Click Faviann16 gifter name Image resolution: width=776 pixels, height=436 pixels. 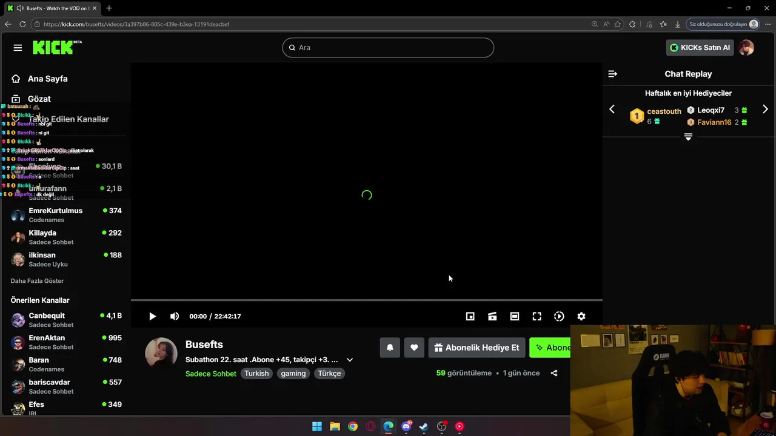tap(714, 122)
